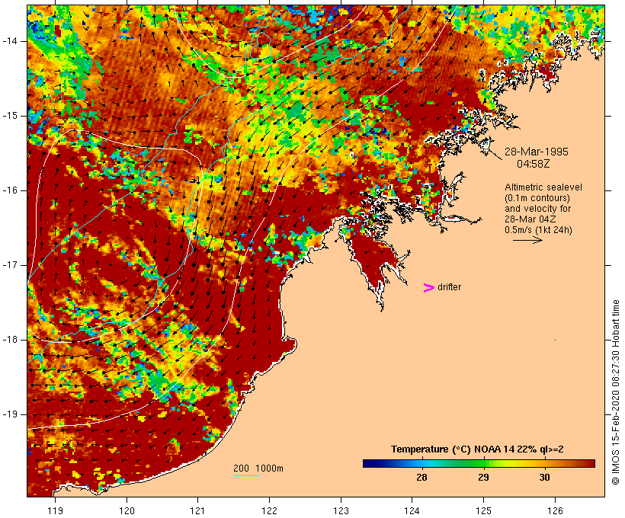
Task: Click the '121' longitude axis label
Action: click(197, 511)
